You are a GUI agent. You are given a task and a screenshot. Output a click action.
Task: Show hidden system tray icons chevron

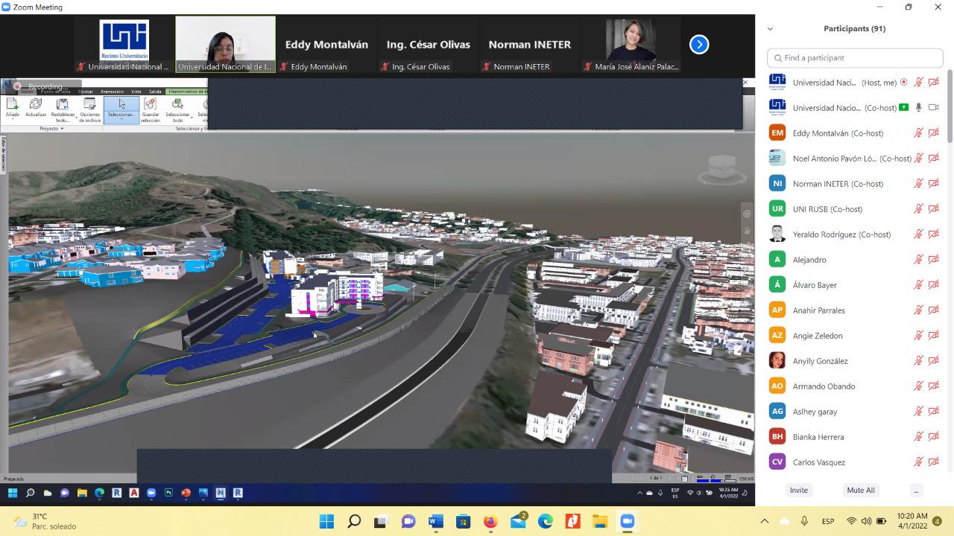pos(764,521)
